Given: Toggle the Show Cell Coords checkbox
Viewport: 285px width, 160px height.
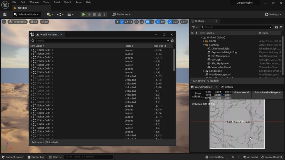Looking at the screenshot, I should (223, 95).
